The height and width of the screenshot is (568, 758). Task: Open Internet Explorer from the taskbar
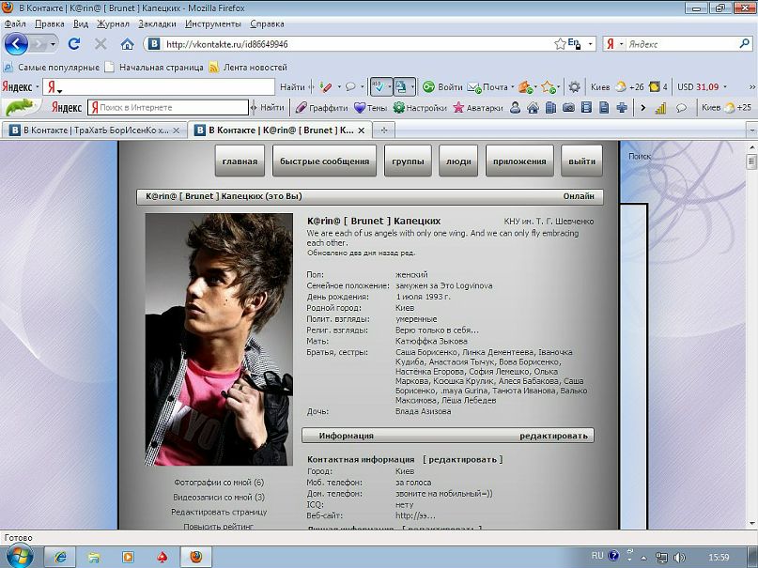[60, 557]
